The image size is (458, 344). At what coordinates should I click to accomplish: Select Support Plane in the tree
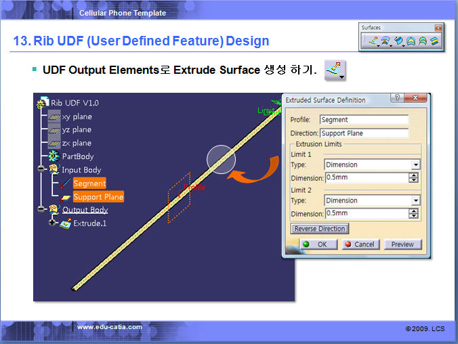[x=98, y=197]
